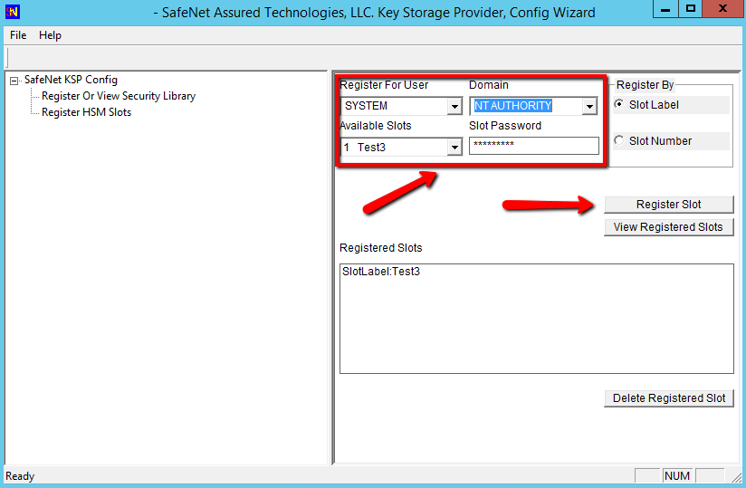
Task: Close the Config Wizard window
Action: [723, 10]
